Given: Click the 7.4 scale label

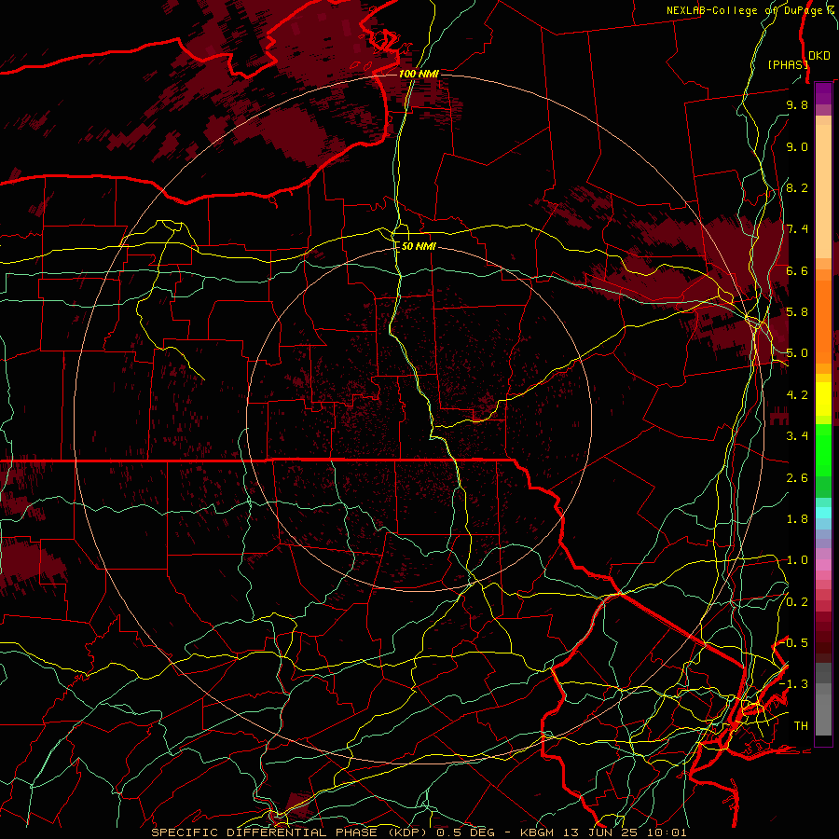Looking at the screenshot, I should pos(797,229).
